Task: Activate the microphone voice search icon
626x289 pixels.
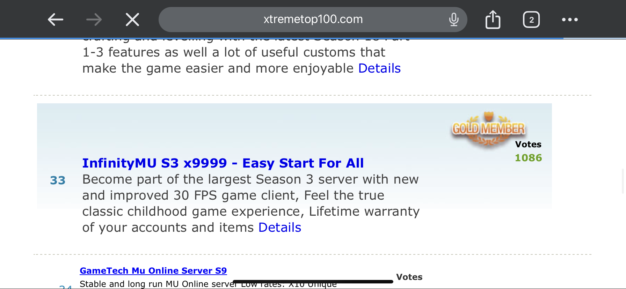Action: [454, 20]
